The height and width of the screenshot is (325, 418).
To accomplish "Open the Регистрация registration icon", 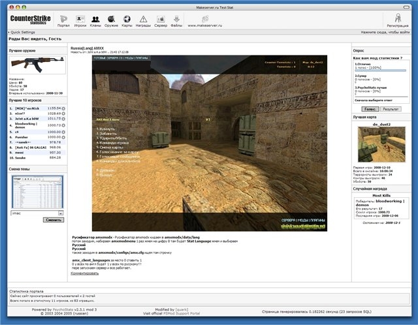I will pyautogui.click(x=398, y=20).
